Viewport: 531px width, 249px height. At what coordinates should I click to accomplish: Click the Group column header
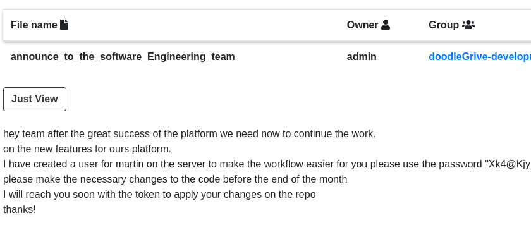[452, 25]
